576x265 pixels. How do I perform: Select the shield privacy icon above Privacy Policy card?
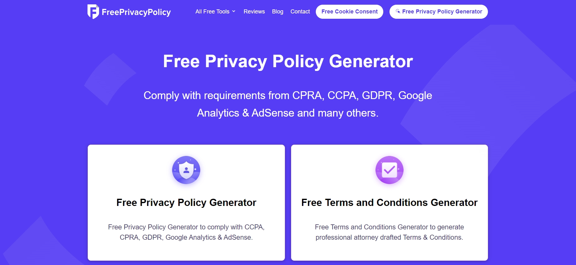pos(186,170)
